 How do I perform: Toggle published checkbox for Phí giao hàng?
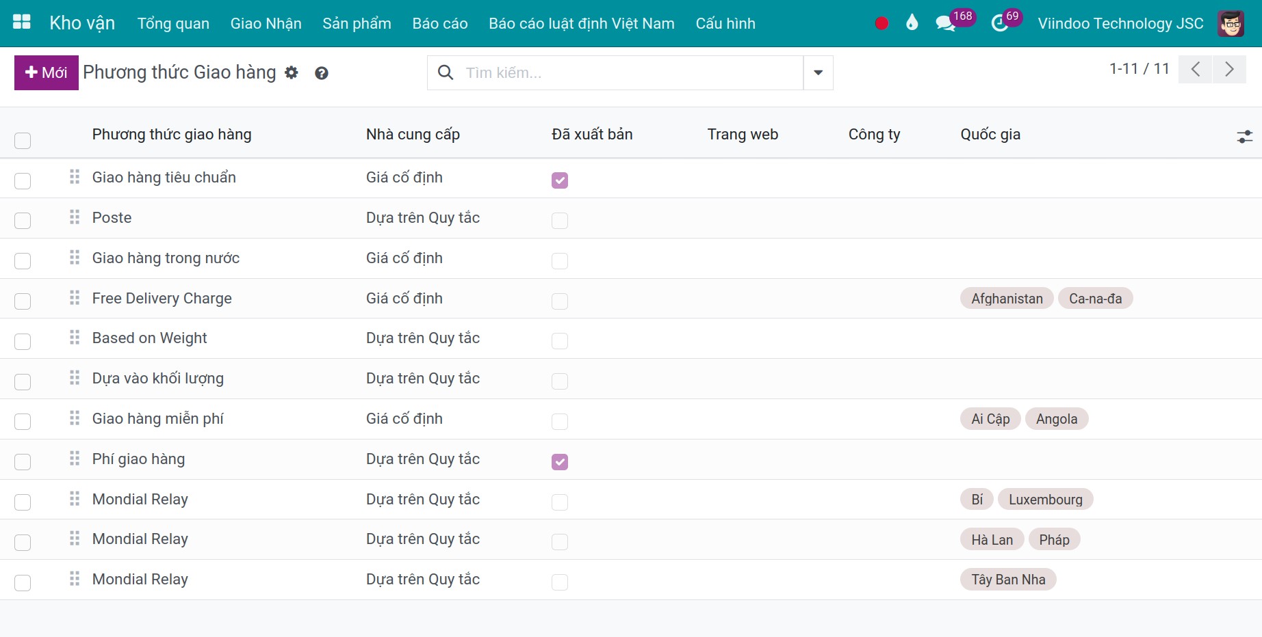pos(560,462)
